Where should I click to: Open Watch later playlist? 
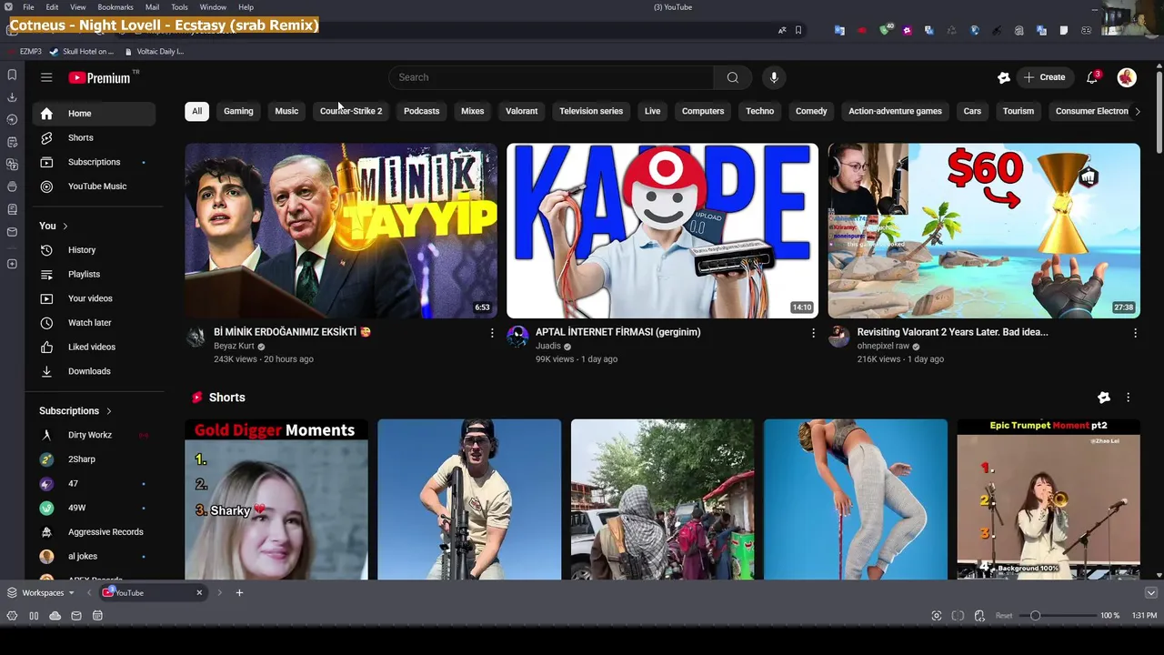(95, 323)
